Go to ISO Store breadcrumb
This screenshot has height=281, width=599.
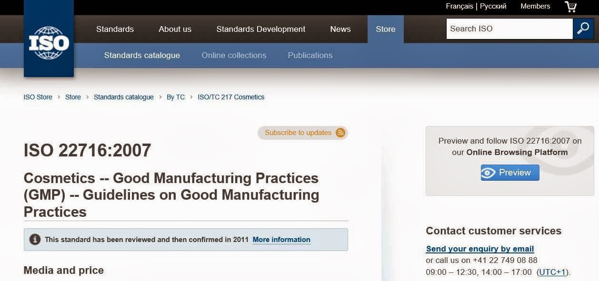pyautogui.click(x=38, y=97)
